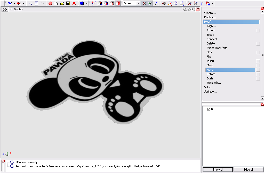Expand the Create... commands group
The image size is (265, 173).
click(x=210, y=13)
